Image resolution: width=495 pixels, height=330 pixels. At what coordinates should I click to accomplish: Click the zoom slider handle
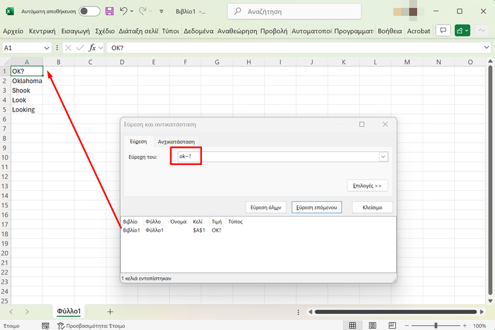pyautogui.click(x=436, y=325)
